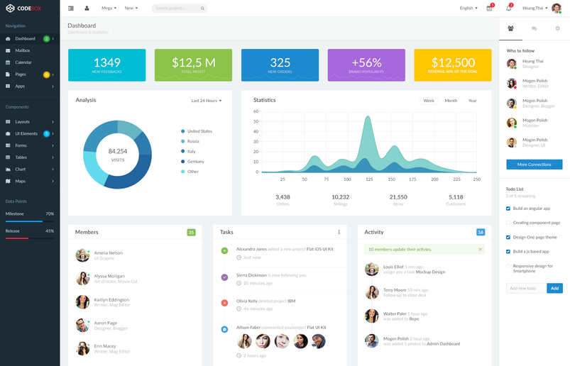Click the Mailbox envelope icon in sidebar
570x366 pixels.
[8, 50]
